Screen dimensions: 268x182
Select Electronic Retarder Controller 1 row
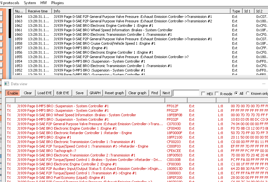(137, 133)
